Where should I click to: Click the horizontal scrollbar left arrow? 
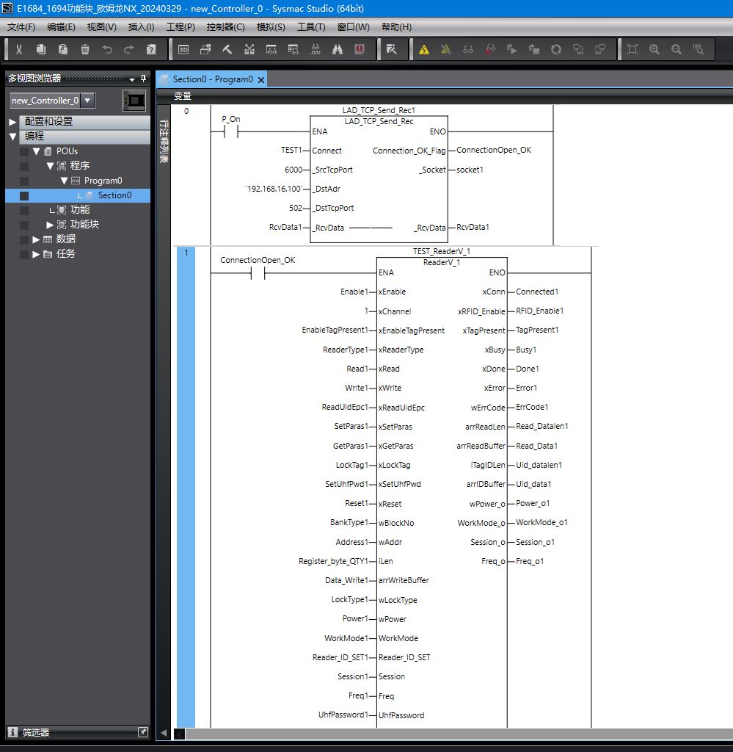tap(164, 733)
